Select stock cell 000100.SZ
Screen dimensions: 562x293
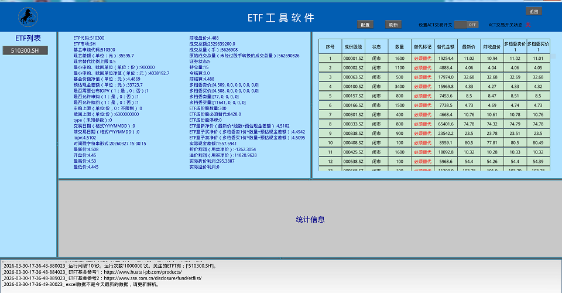coord(354,86)
